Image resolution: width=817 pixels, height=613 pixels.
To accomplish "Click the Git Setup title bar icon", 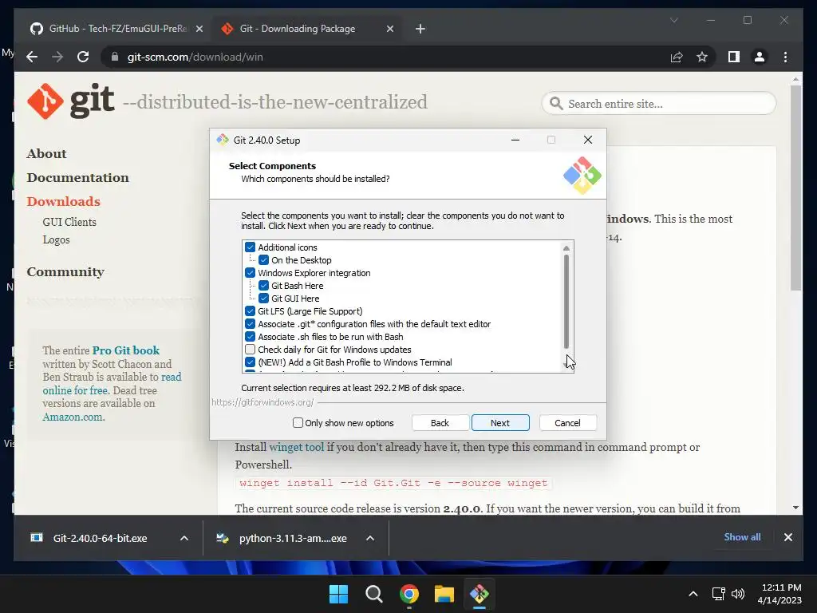I will tap(223, 140).
